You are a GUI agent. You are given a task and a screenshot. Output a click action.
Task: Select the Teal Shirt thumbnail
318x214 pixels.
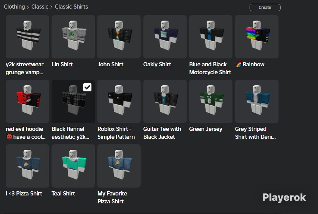point(73,166)
